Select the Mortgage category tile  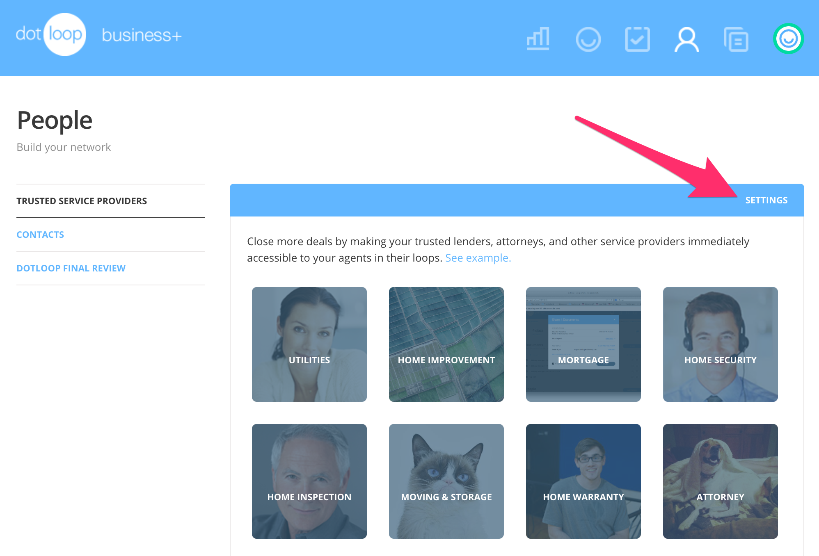(x=583, y=344)
